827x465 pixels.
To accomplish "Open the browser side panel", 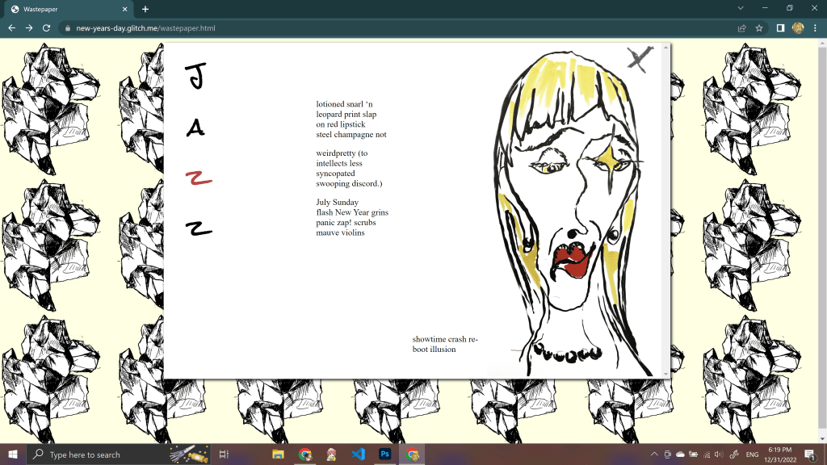I will coord(780,27).
